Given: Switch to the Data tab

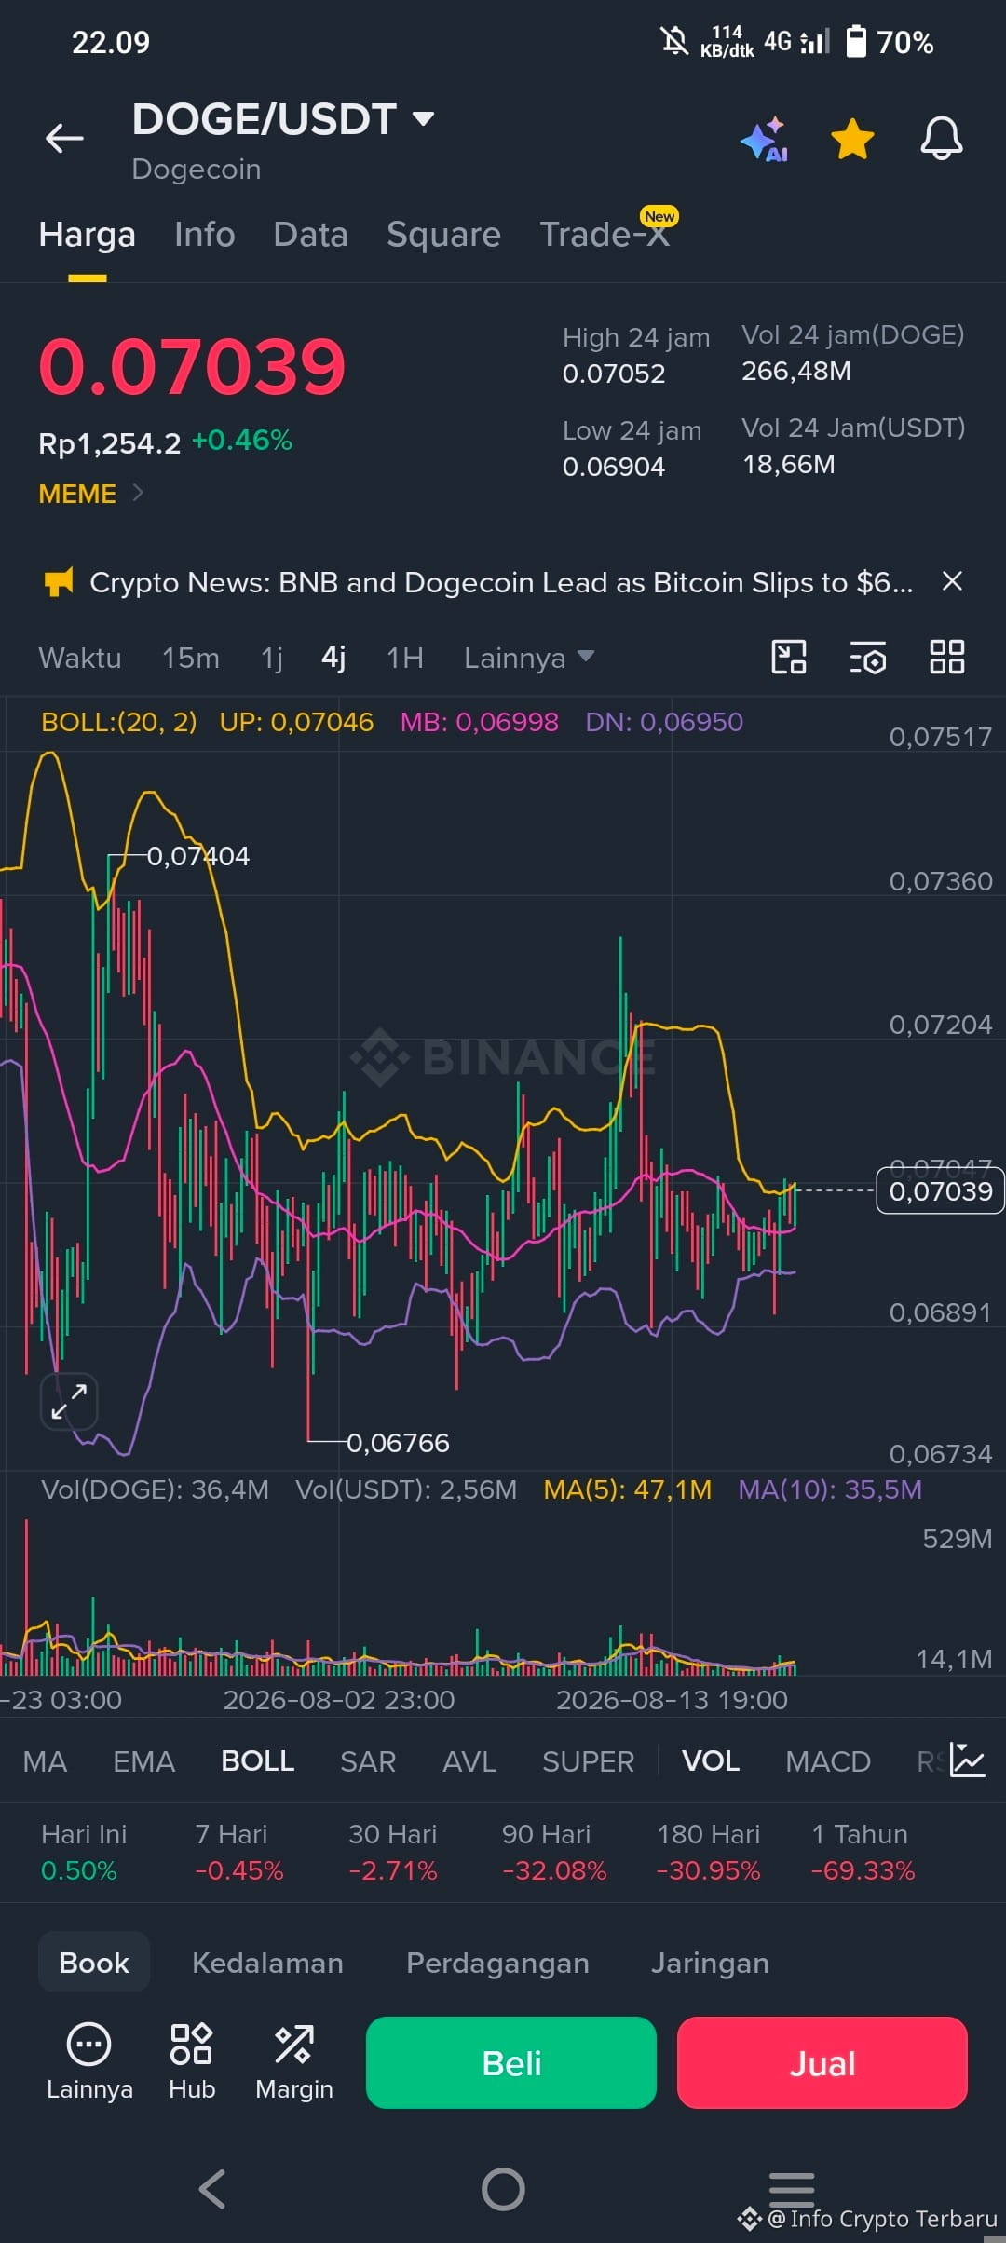Looking at the screenshot, I should click(310, 235).
